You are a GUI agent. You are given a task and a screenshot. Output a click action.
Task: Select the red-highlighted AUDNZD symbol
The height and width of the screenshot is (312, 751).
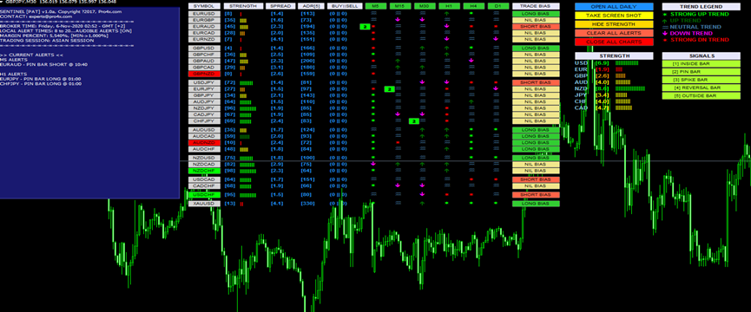pyautogui.click(x=204, y=143)
